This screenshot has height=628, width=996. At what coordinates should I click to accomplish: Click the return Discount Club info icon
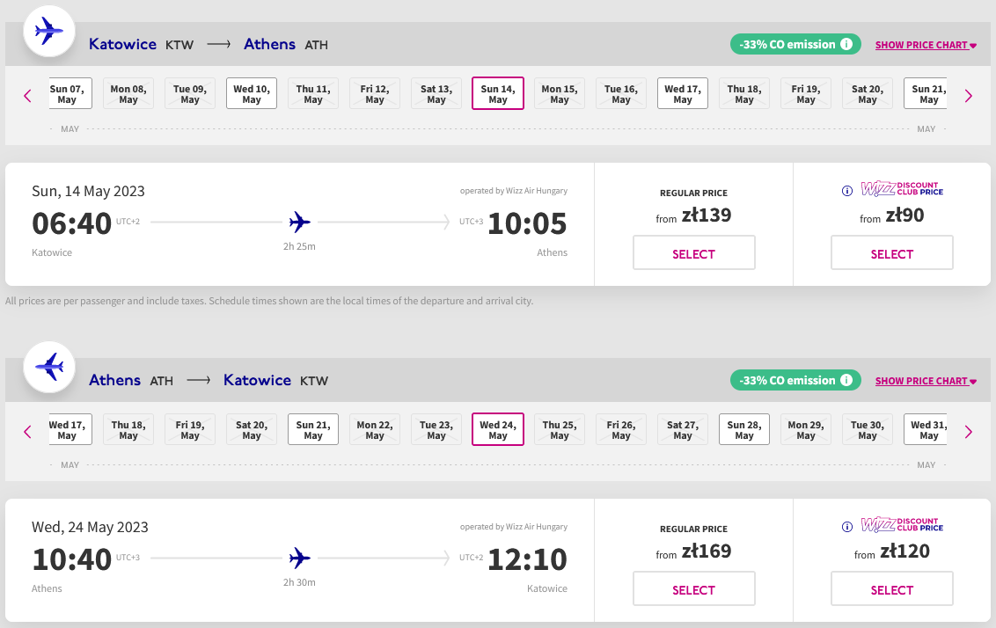click(x=846, y=526)
